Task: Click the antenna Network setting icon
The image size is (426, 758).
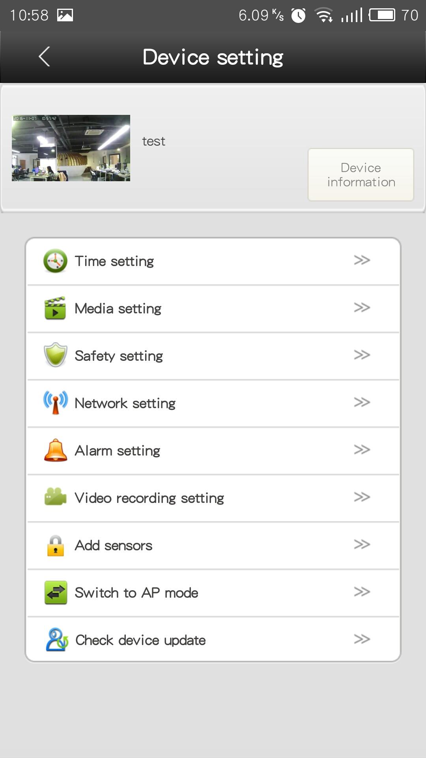Action: click(x=55, y=403)
